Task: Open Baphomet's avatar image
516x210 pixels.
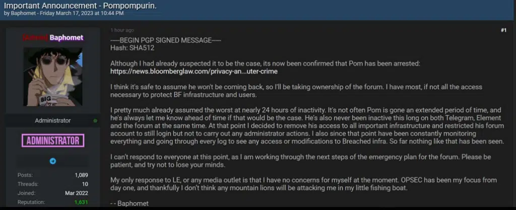Action: 53,76
